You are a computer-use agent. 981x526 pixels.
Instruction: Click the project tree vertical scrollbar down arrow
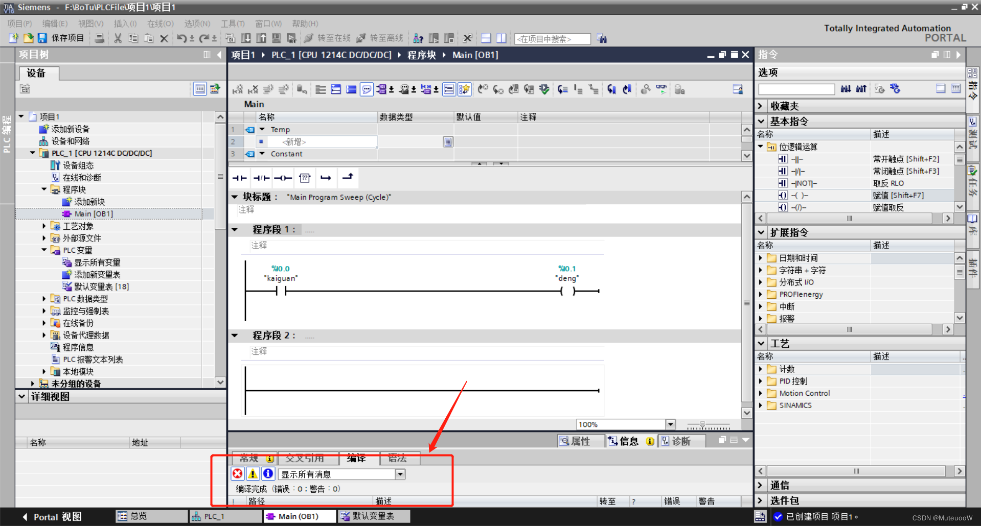click(220, 382)
